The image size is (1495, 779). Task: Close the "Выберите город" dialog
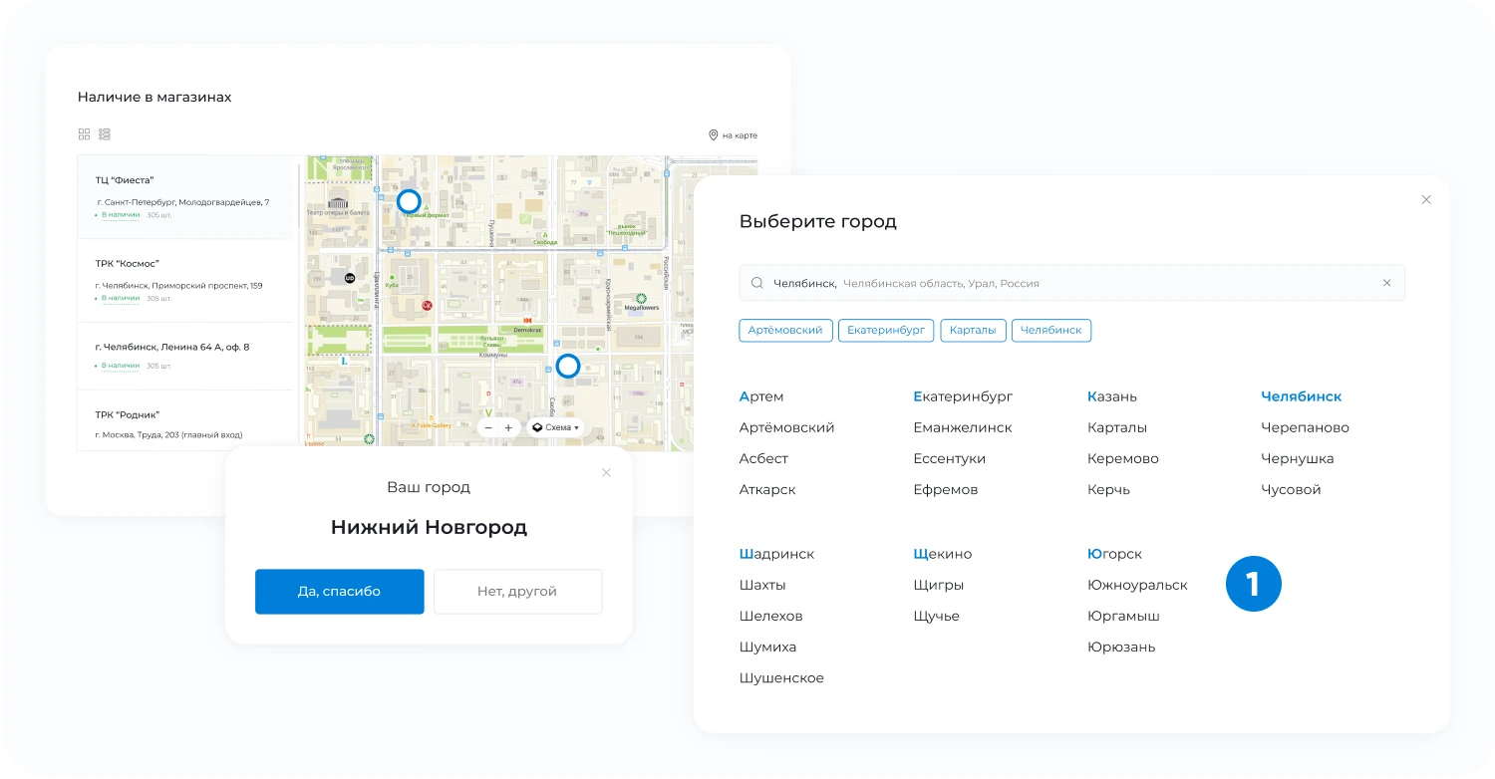coord(1426,199)
